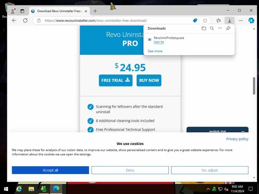Add this page to favorites star
259x194 pixels.
tap(205, 20)
